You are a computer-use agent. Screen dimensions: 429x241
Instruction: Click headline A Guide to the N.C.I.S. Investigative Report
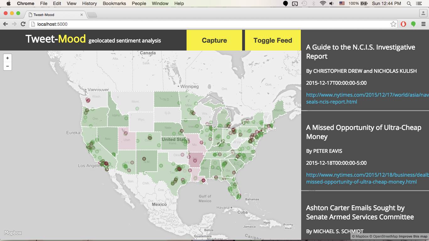pyautogui.click(x=361, y=51)
